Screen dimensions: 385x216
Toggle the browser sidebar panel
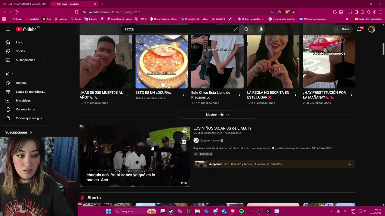coord(356,12)
